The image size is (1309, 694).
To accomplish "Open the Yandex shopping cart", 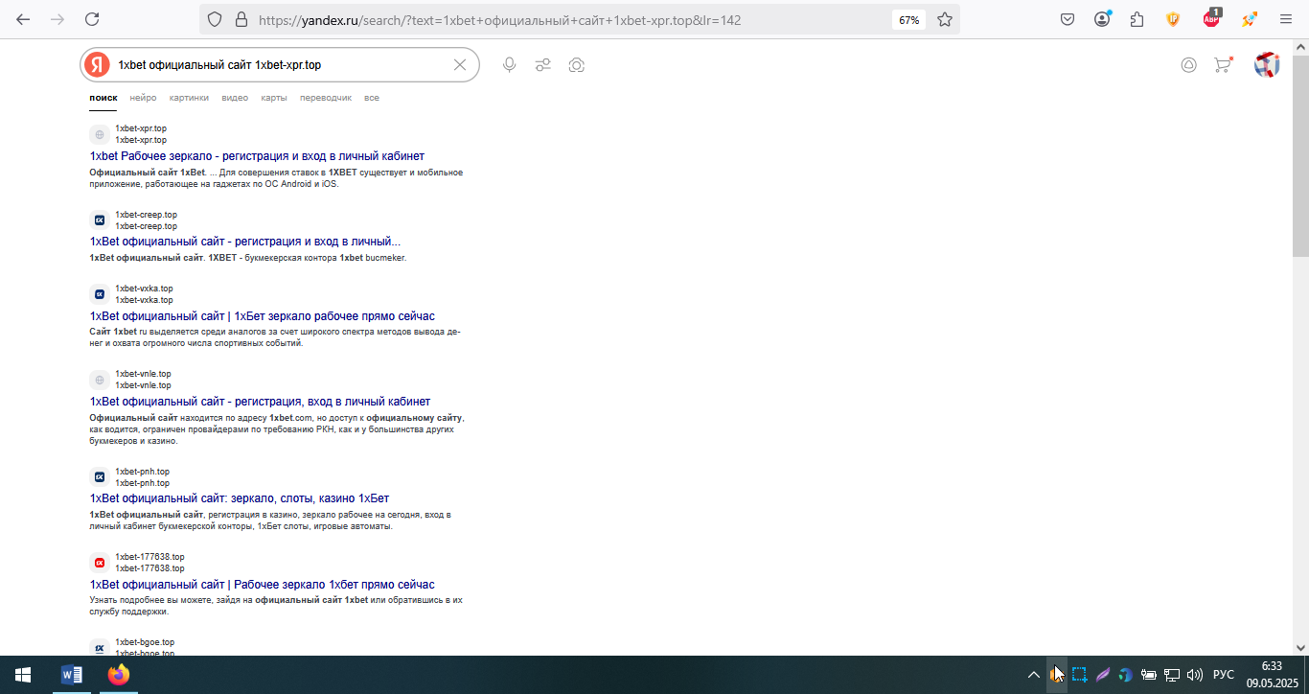I will (x=1223, y=64).
